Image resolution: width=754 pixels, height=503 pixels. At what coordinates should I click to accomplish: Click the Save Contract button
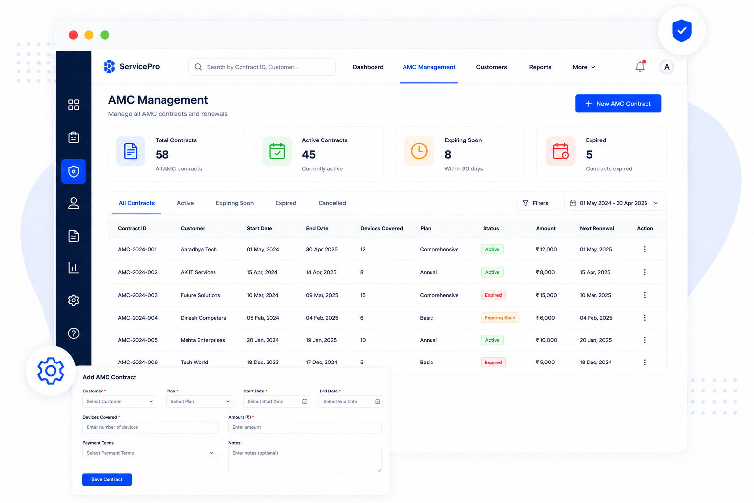[x=107, y=479]
